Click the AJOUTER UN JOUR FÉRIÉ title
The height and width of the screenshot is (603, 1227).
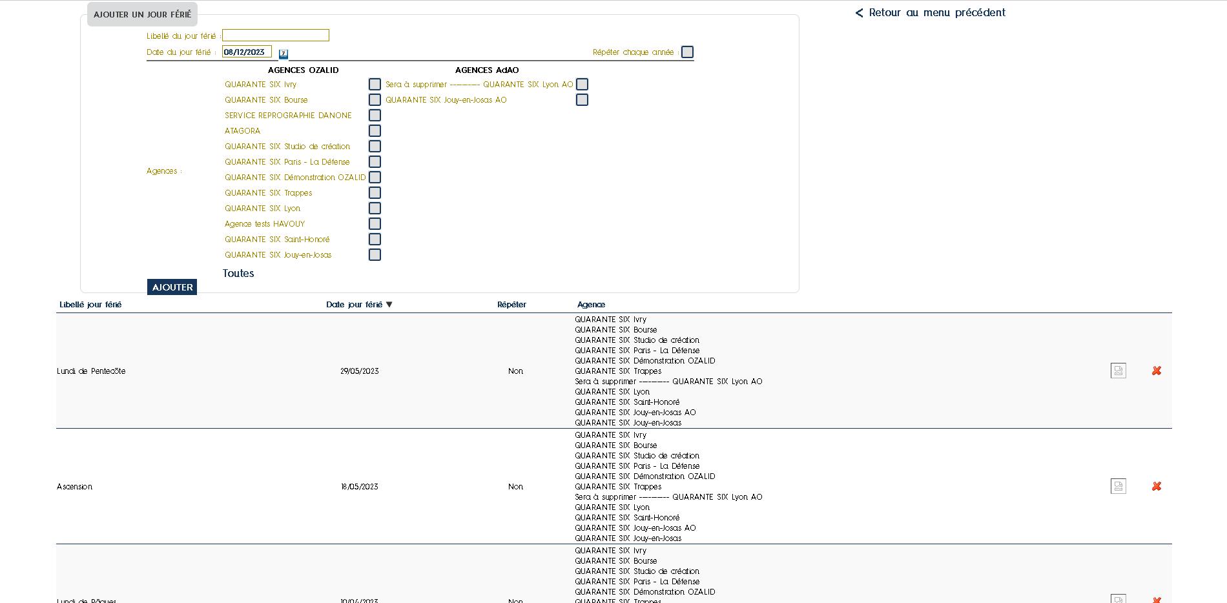pos(142,15)
